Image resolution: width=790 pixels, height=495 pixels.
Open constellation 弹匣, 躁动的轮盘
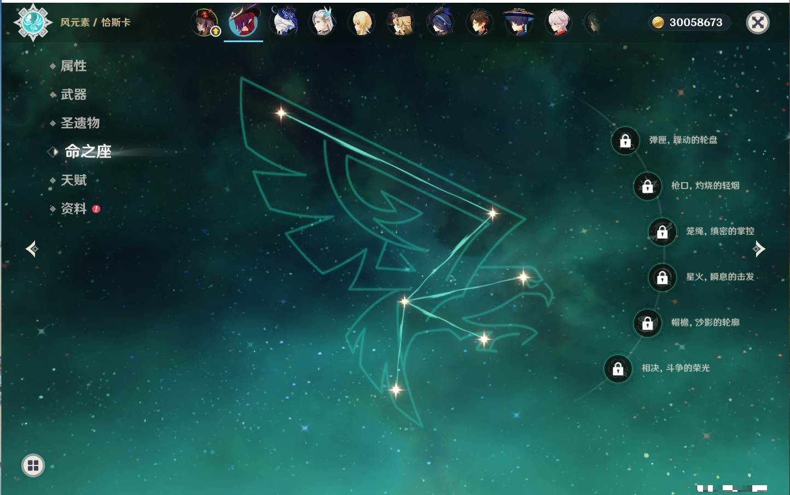coord(683,140)
